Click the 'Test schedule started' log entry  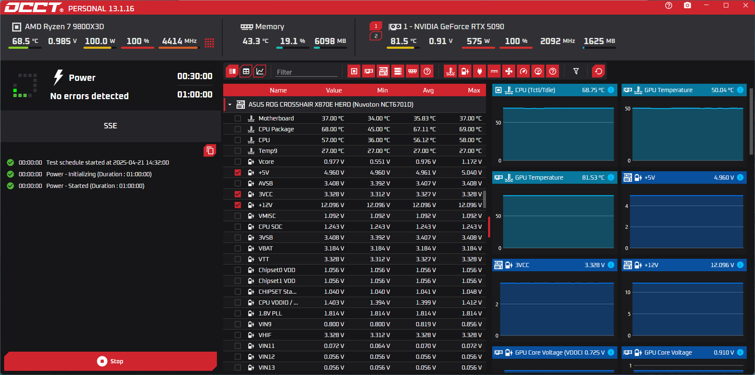pos(108,162)
